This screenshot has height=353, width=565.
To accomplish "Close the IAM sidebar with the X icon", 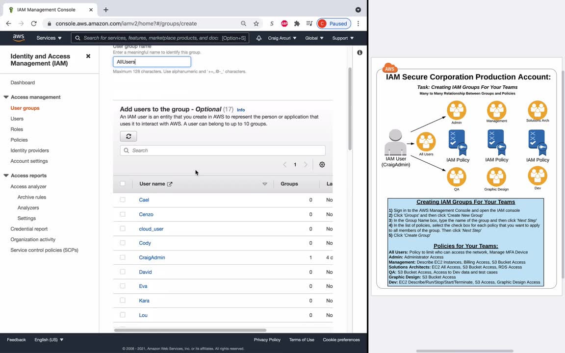I will (x=88, y=56).
